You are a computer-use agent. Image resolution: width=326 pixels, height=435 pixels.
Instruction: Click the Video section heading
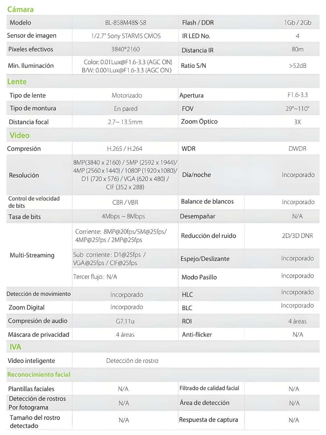(20, 135)
